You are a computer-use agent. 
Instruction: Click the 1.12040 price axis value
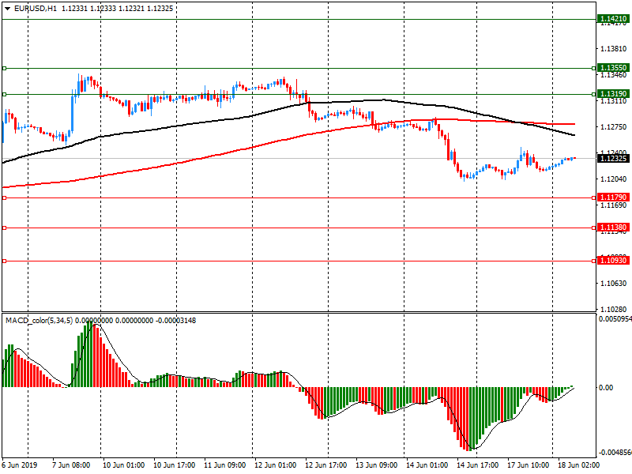pos(614,179)
